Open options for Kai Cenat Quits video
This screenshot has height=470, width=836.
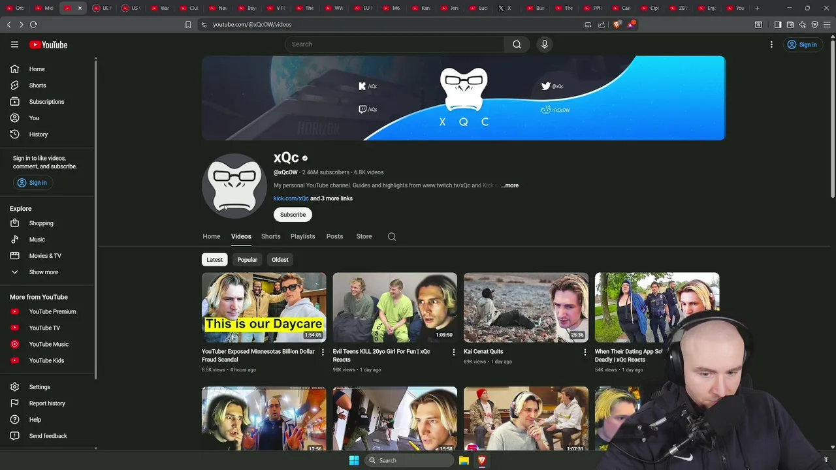(585, 352)
